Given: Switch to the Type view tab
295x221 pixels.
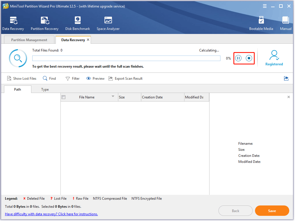Looking at the screenshot, I should coord(45,89).
